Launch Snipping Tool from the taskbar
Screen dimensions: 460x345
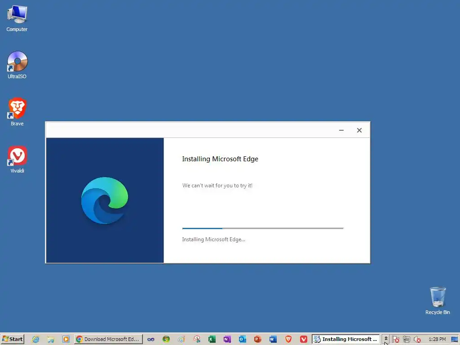[x=197, y=340]
